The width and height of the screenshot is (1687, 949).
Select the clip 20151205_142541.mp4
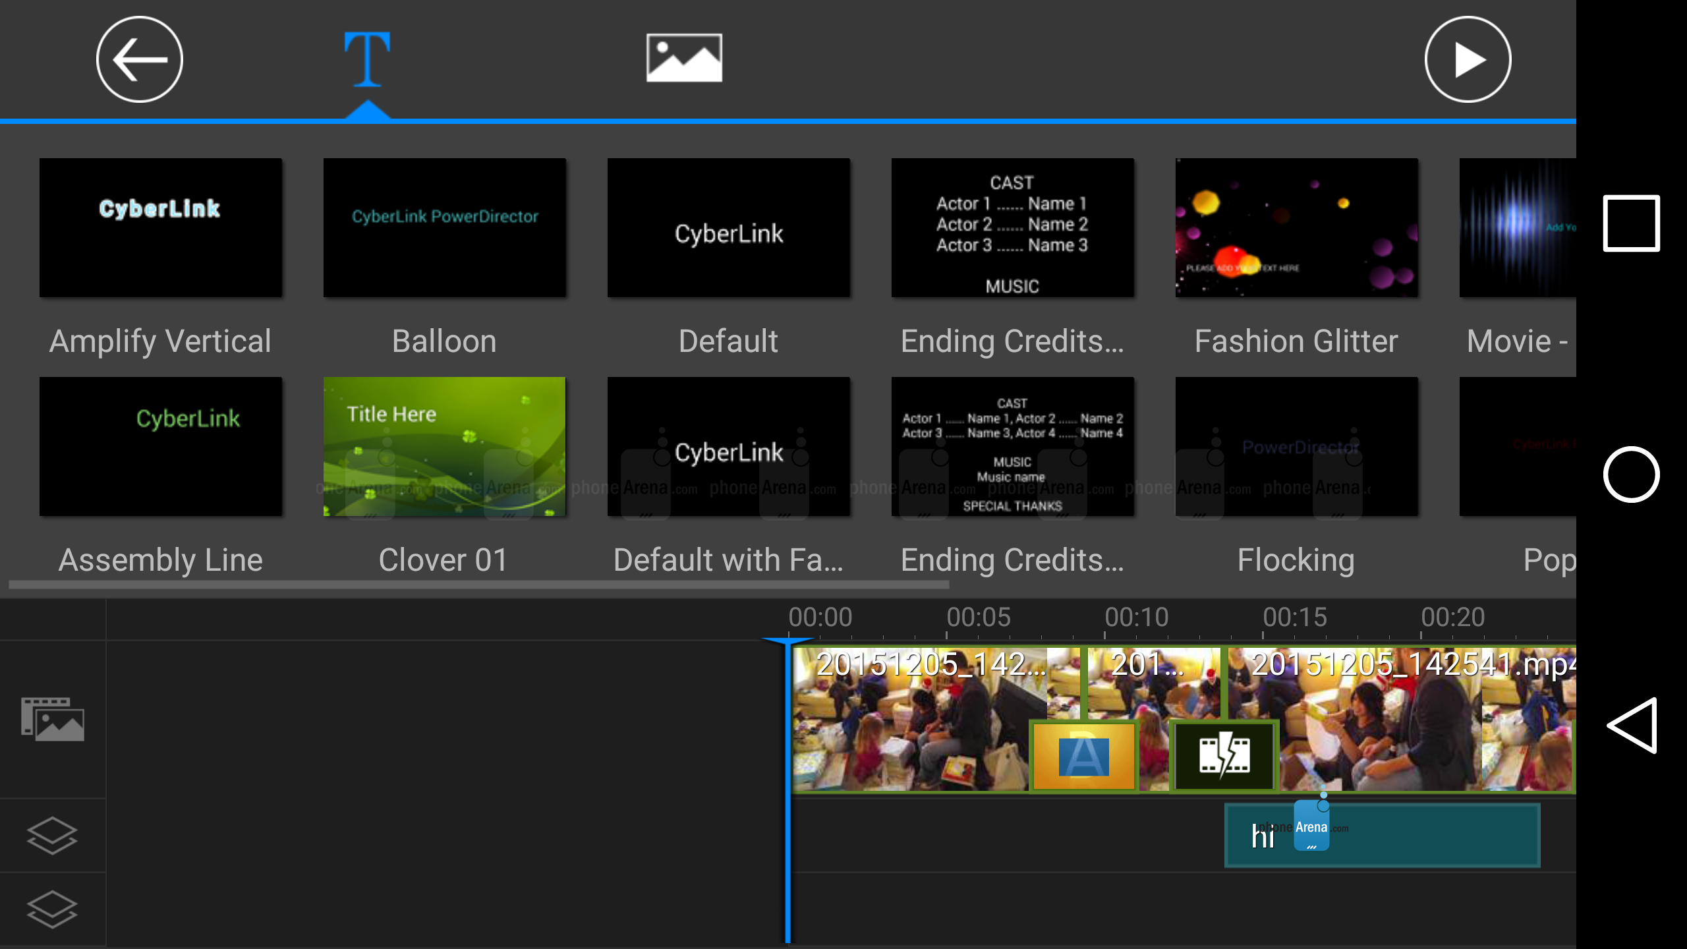point(1402,719)
